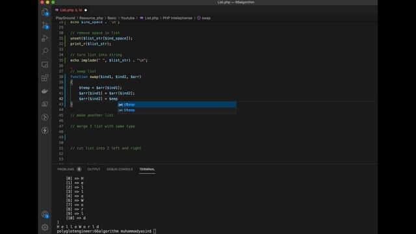416x234 pixels.
Task: Open the Accounts menu icon
Action: [45, 214]
